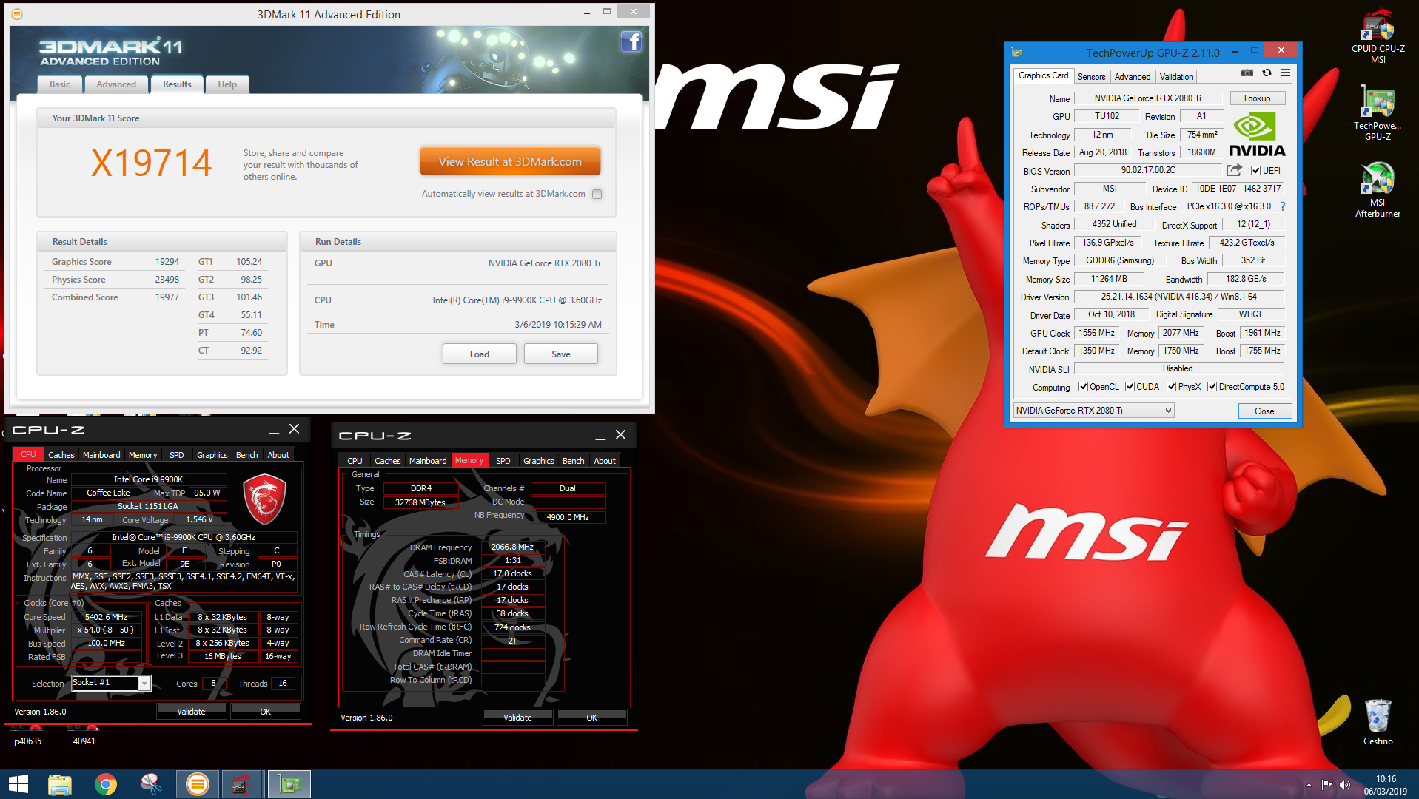Open the Advanced tab in GPU-Z
The height and width of the screenshot is (799, 1419).
click(1133, 77)
